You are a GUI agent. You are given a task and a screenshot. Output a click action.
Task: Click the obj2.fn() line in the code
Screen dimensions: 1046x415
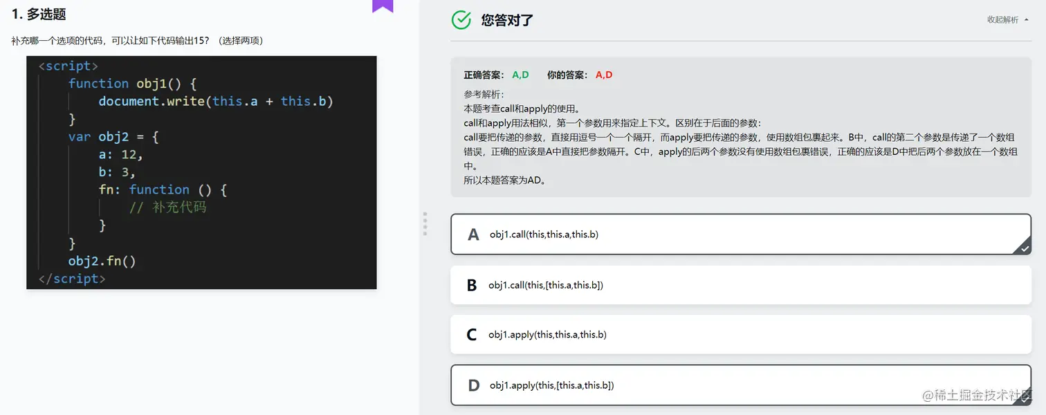point(102,261)
